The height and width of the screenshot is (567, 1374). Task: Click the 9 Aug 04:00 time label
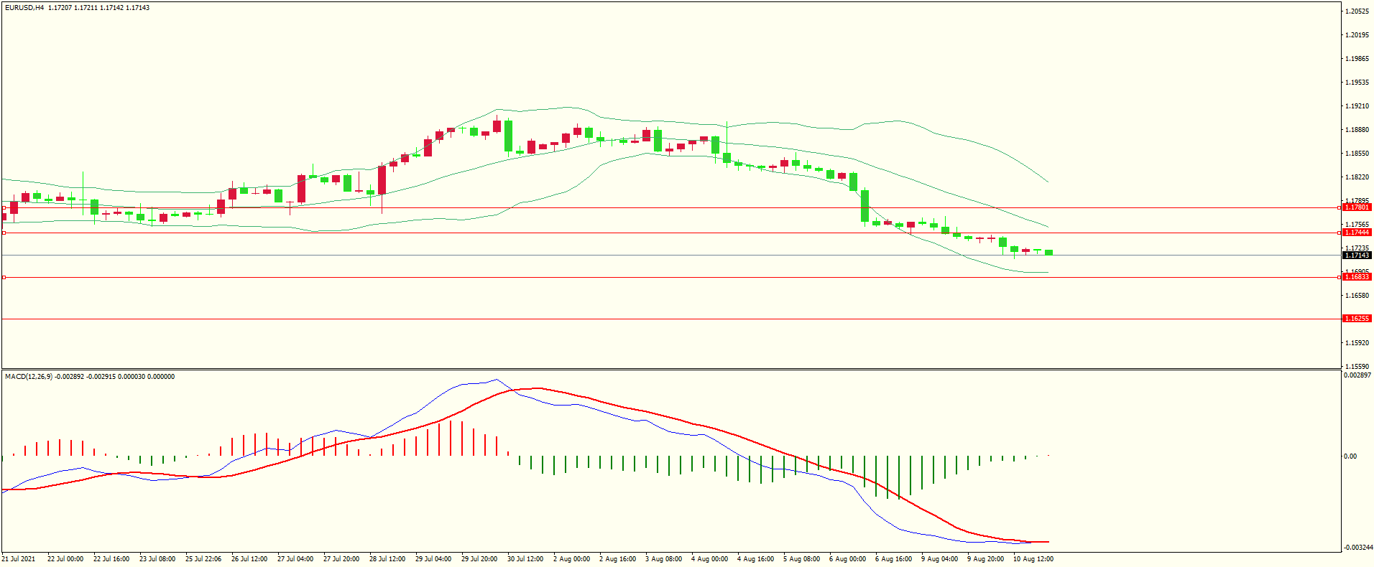click(x=939, y=559)
